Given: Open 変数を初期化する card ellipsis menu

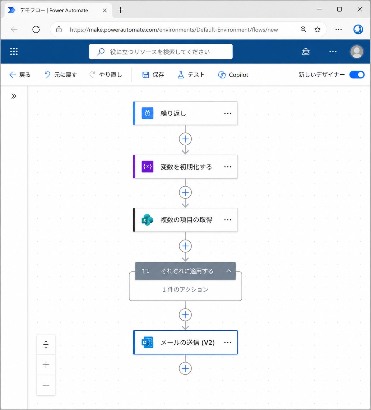Looking at the screenshot, I should 228,167.
